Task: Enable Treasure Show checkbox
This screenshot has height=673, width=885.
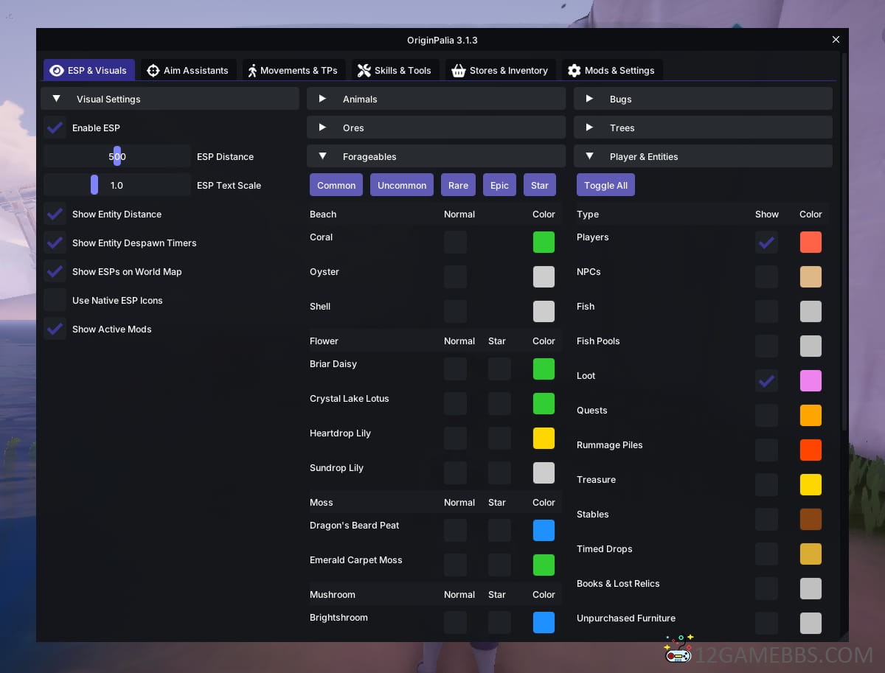Action: tap(766, 484)
